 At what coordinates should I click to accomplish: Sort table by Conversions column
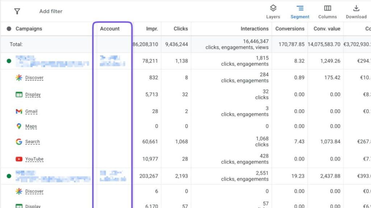(289, 29)
